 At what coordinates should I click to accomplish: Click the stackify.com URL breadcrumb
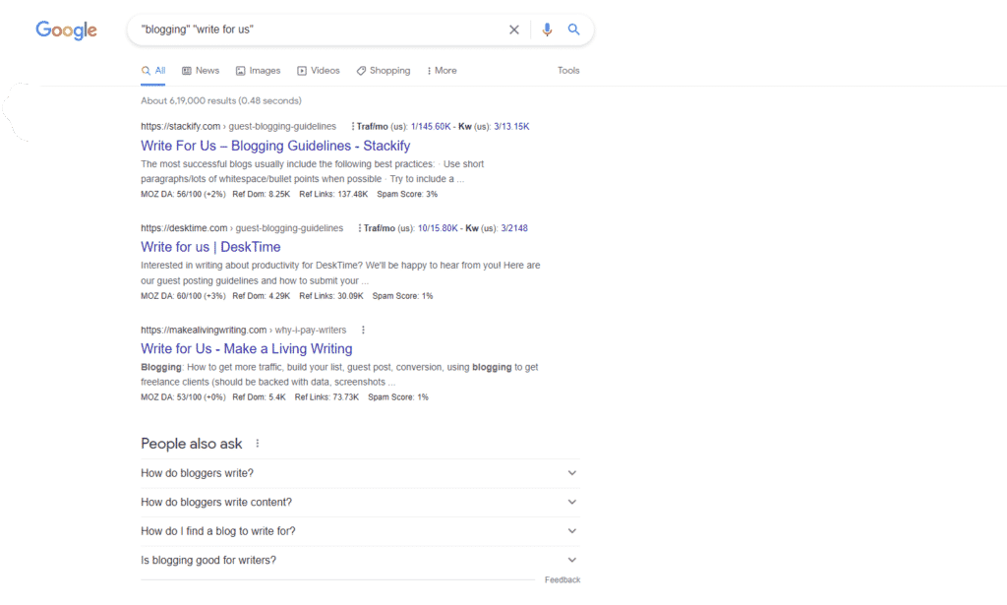tap(238, 127)
